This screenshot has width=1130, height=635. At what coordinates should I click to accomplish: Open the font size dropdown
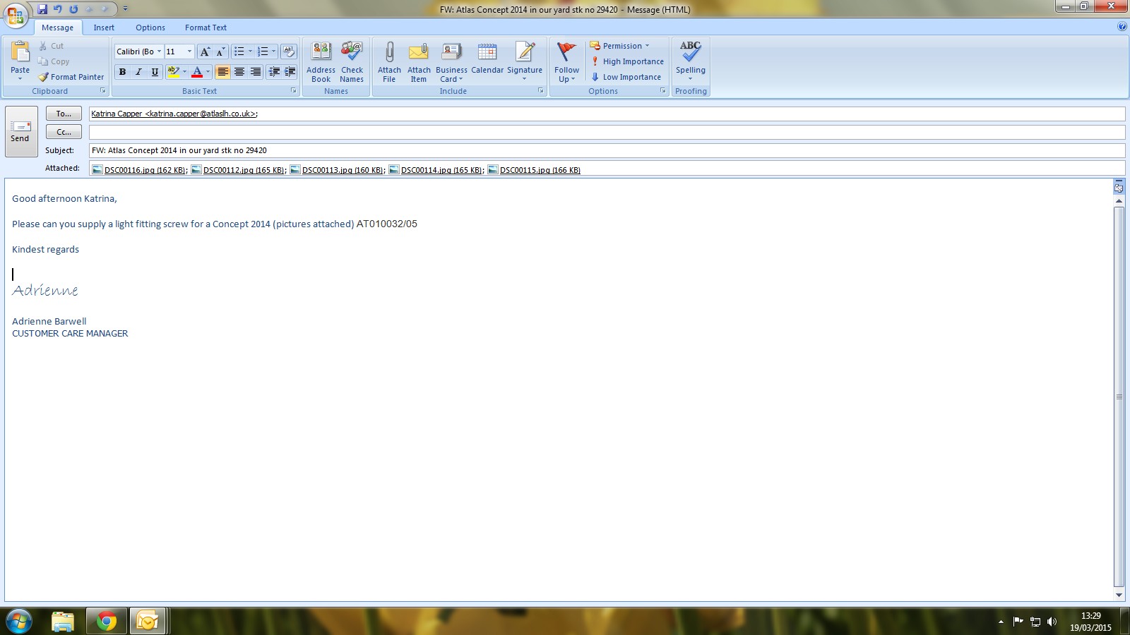click(189, 52)
